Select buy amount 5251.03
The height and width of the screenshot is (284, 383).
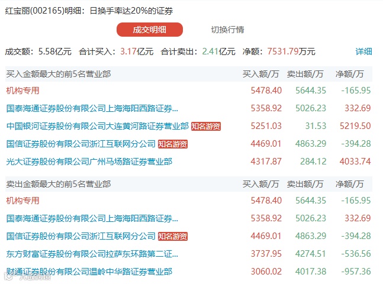(x=266, y=126)
